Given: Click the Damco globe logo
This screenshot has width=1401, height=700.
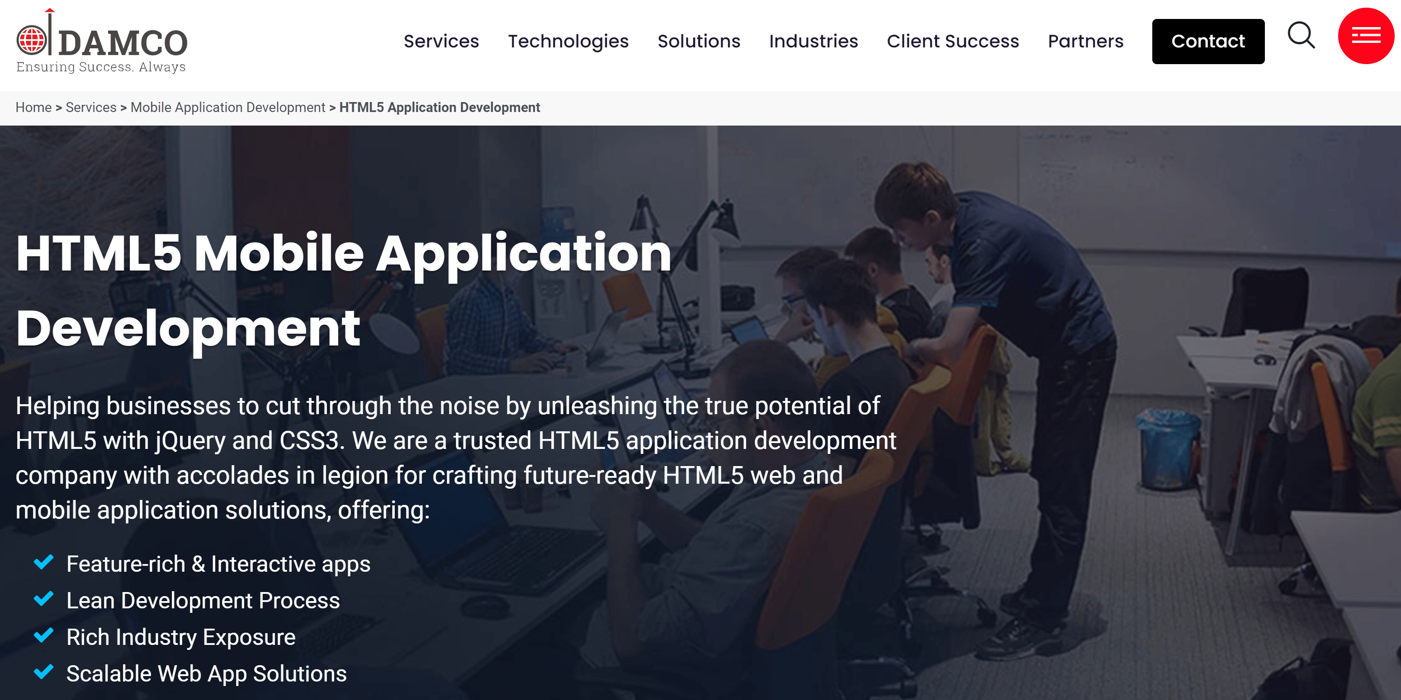Looking at the screenshot, I should (32, 40).
